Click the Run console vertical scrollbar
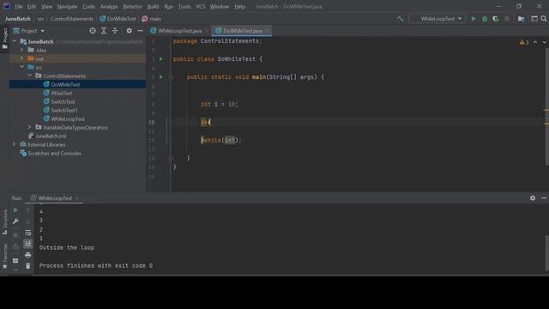Image resolution: width=549 pixels, height=309 pixels. coord(547,253)
